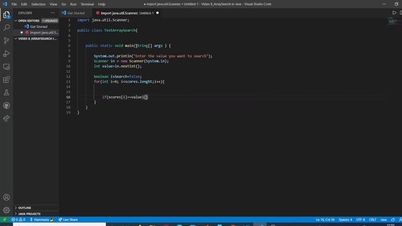
Task: Close the unsaved Untitled-1 tab dot
Action: click(x=158, y=13)
